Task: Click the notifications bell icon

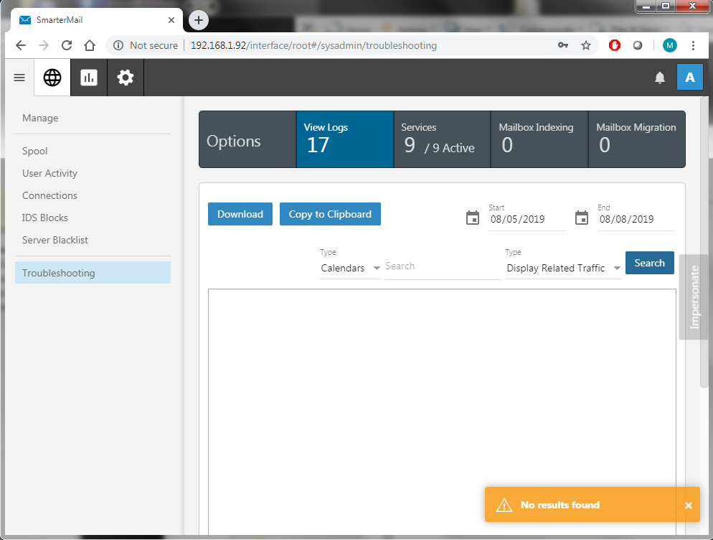Action: [660, 78]
